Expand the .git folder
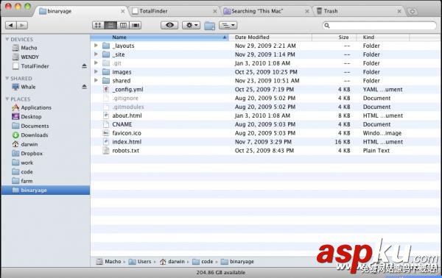The height and width of the screenshot is (278, 442). (96, 63)
